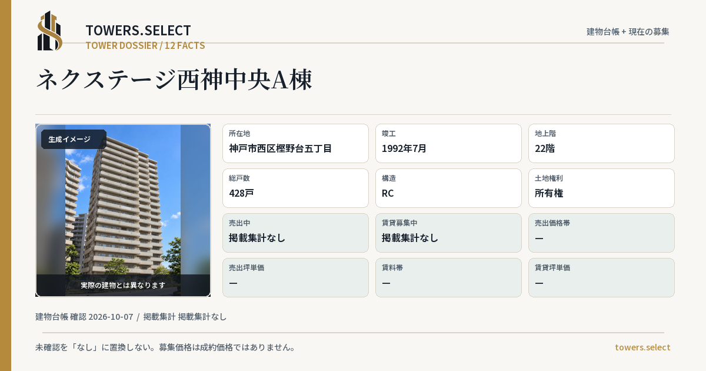706x371 pixels.
Task: Click the 建物台帳 + 現在の募集 header text
Action: pyautogui.click(x=628, y=31)
